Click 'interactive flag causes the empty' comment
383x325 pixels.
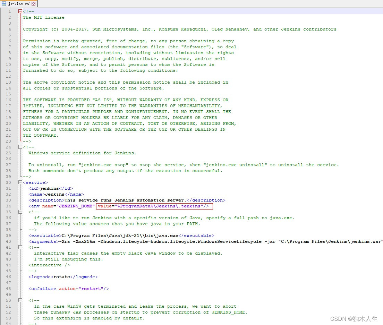tap(128, 253)
